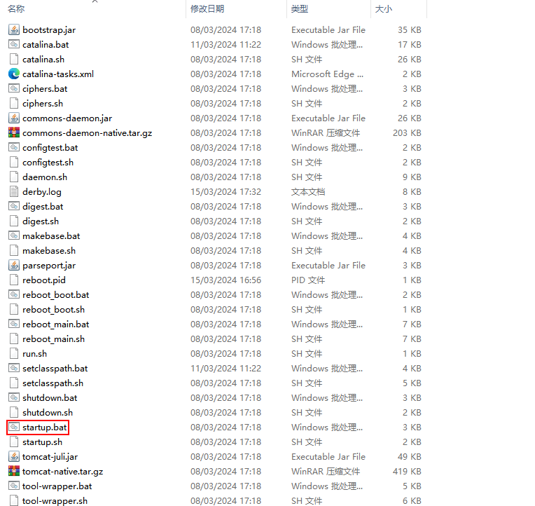Select the catalina-tasks.xml Edge icon

click(14, 74)
